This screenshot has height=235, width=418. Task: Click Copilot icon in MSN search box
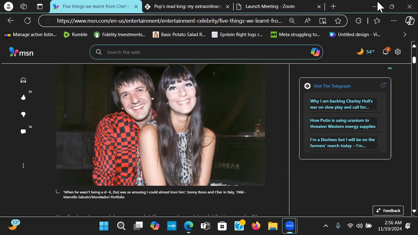pyautogui.click(x=315, y=52)
